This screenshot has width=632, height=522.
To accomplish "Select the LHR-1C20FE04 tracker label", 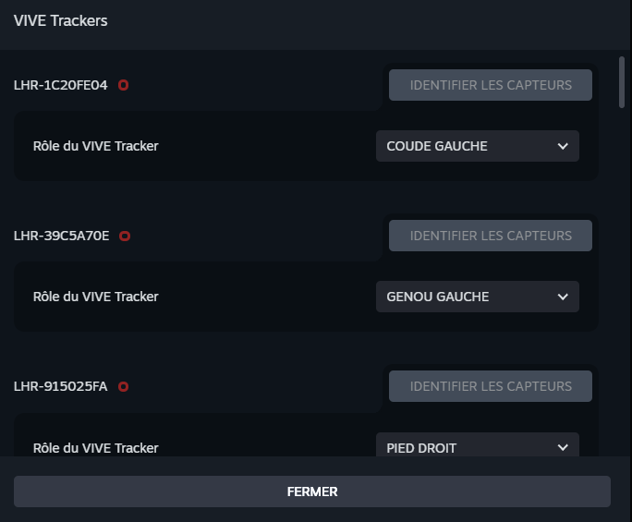I will click(61, 85).
